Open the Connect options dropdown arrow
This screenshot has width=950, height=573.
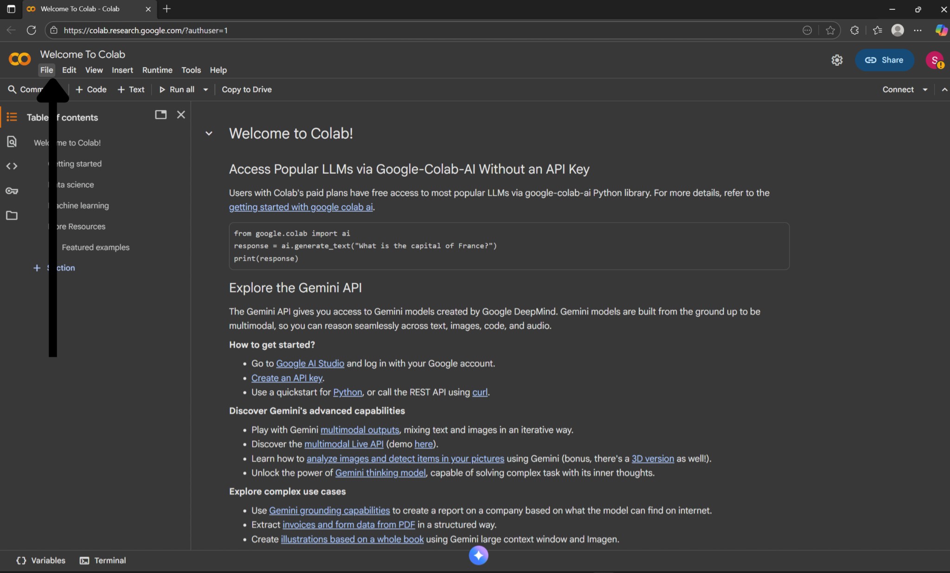925,90
